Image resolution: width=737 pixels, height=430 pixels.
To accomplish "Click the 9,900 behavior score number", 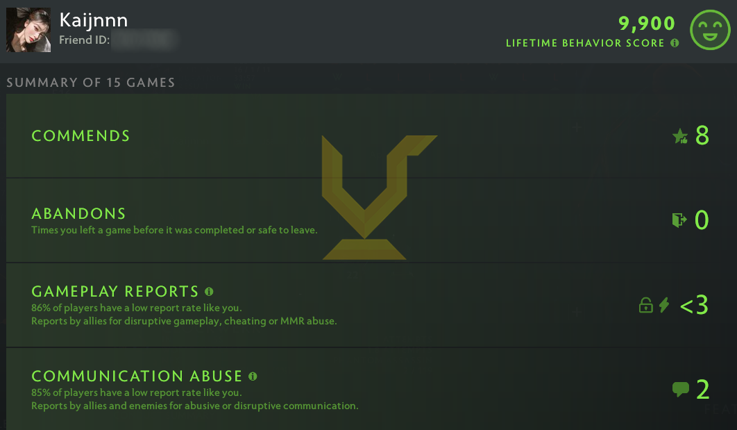I will coord(646,23).
